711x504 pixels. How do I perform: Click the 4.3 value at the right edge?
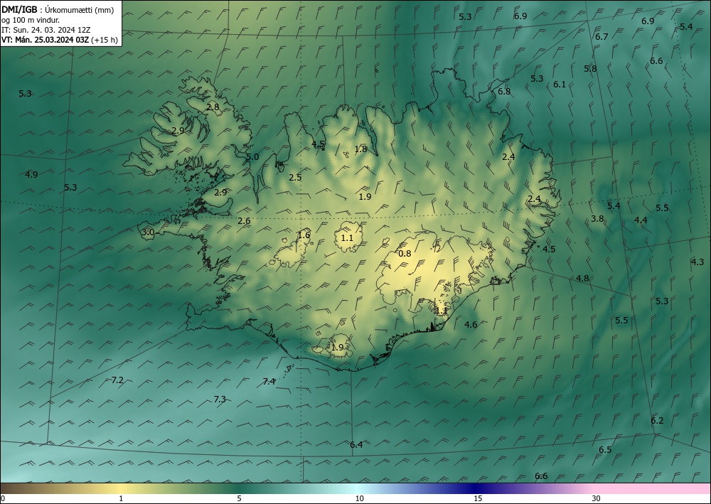point(697,262)
